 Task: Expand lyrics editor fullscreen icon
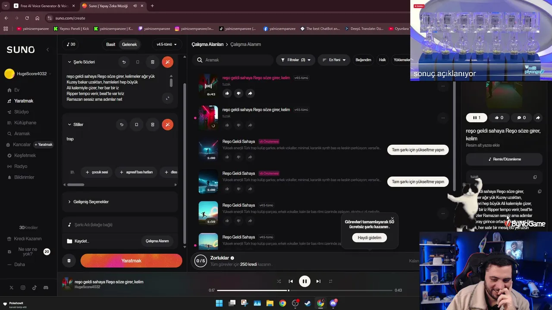tap(168, 98)
